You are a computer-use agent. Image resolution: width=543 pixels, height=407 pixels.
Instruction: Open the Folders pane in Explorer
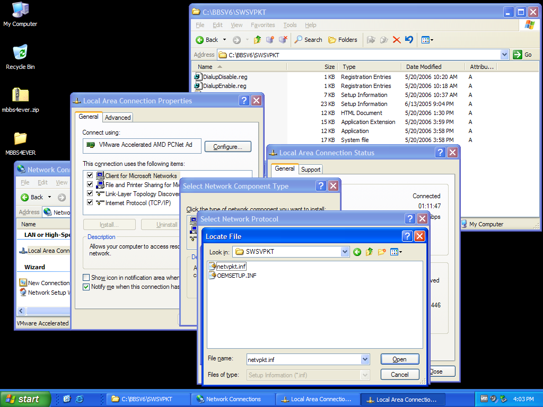coord(343,40)
